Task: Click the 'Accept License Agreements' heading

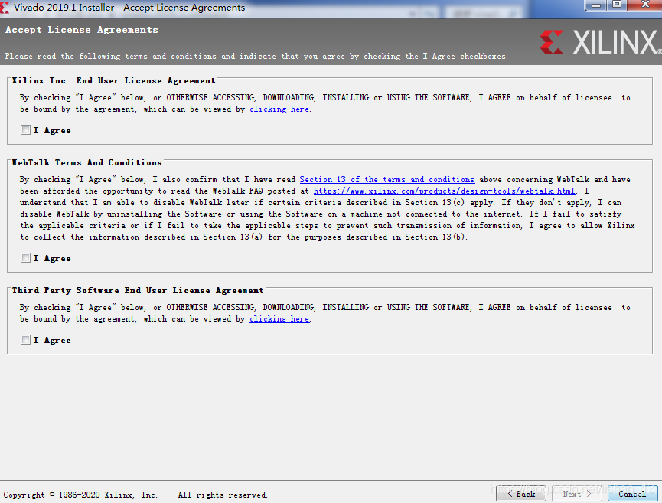Action: tap(82, 30)
